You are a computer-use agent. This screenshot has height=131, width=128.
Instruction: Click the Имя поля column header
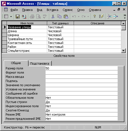[x=27, y=23]
